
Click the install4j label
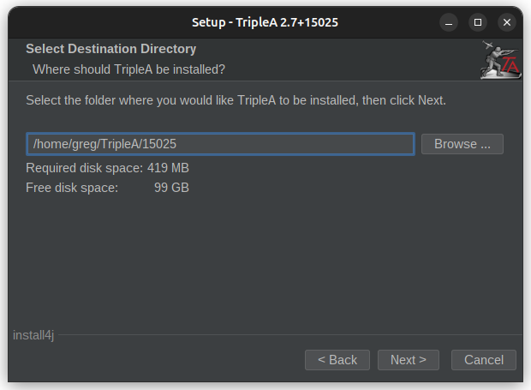(33, 335)
